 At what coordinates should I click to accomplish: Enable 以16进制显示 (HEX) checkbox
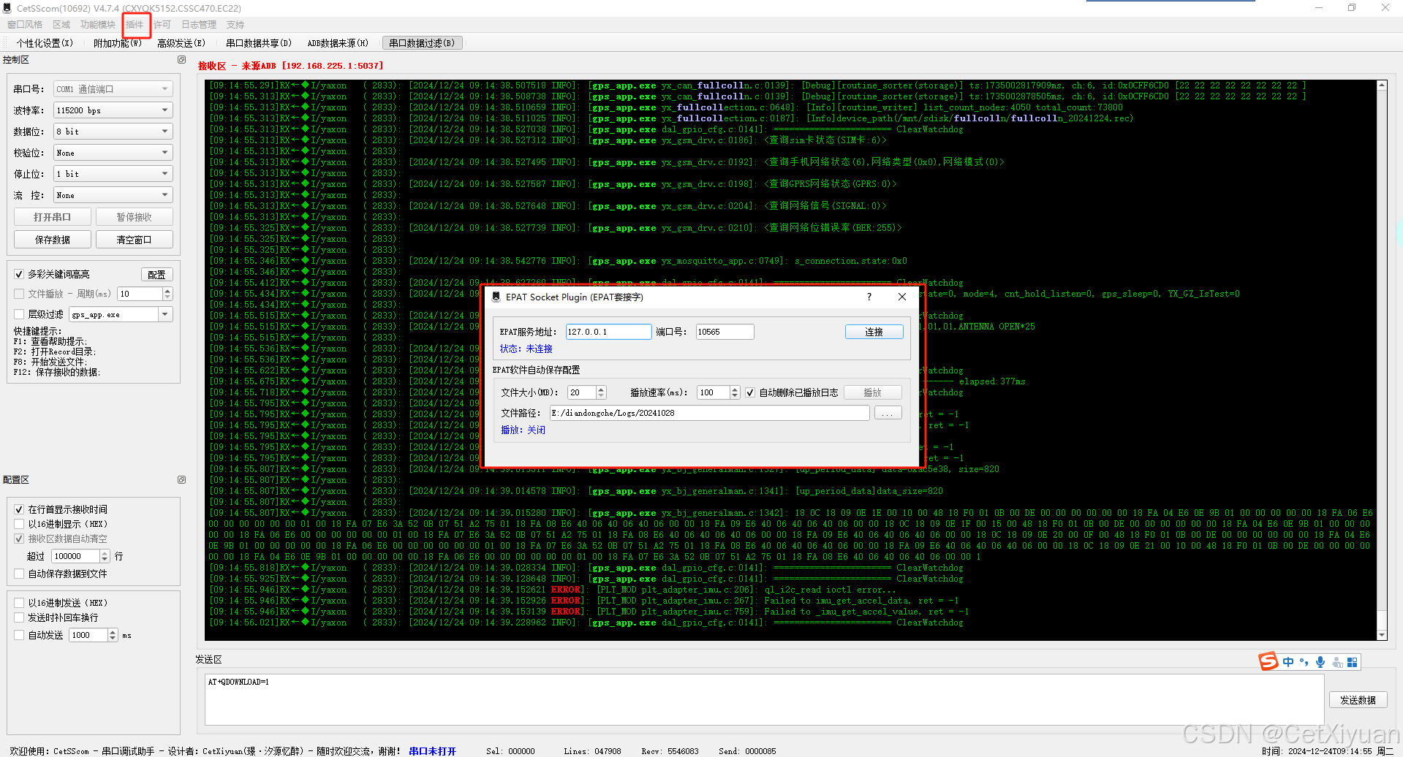(19, 524)
